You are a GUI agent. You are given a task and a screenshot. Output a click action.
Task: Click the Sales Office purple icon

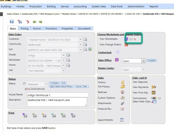(x=117, y=60)
